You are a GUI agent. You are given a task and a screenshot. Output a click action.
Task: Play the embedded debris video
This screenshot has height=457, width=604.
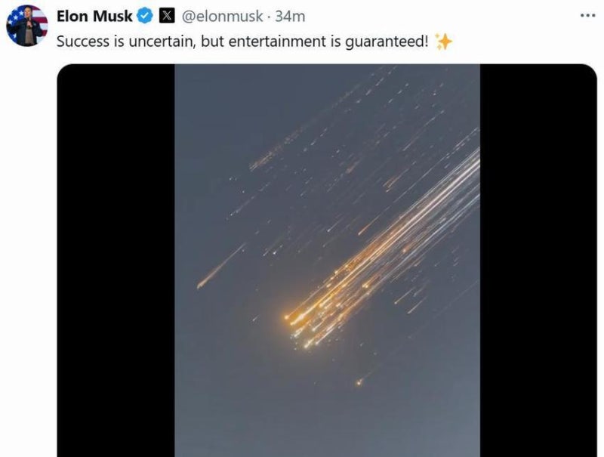click(x=327, y=261)
